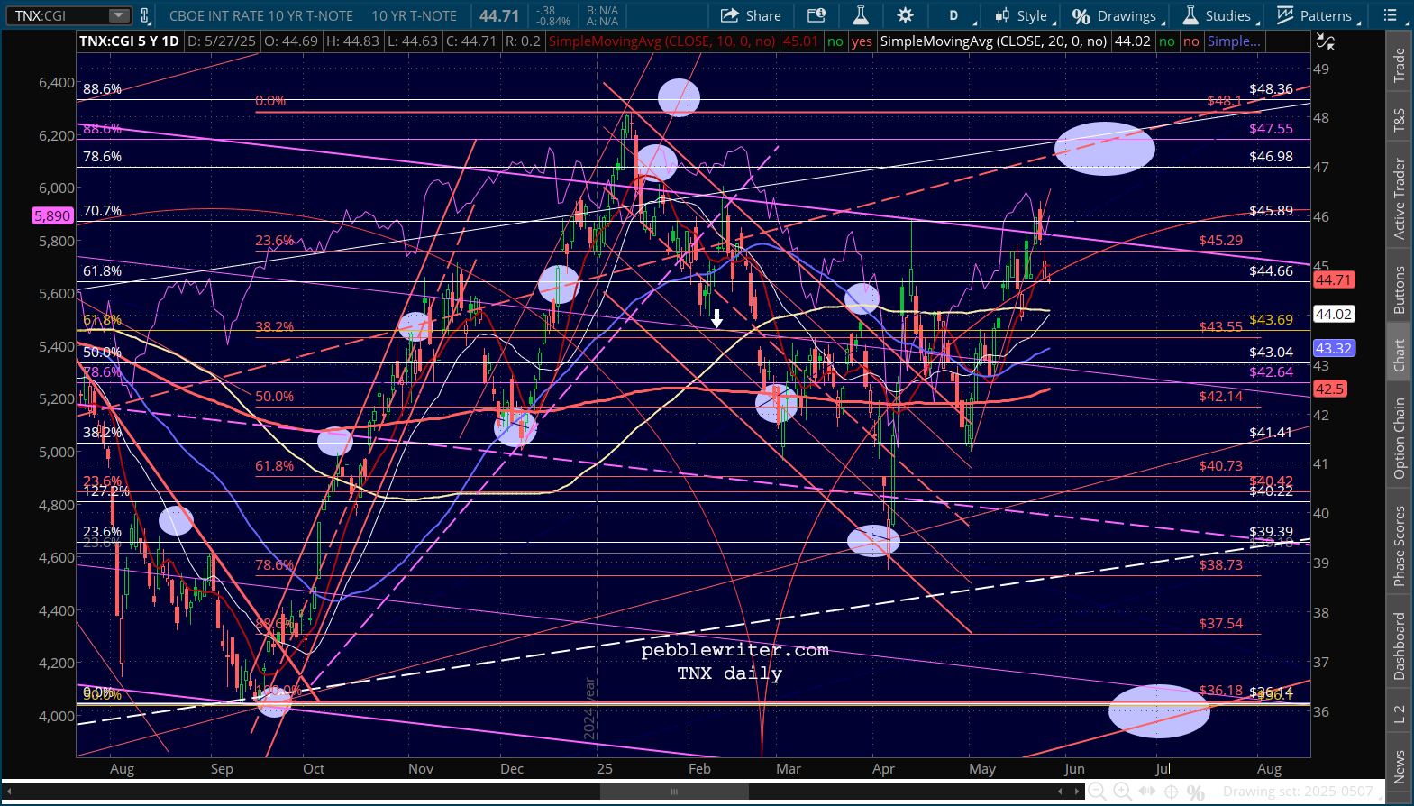
Task: Open the Active Trader side tab
Action: [1399, 198]
